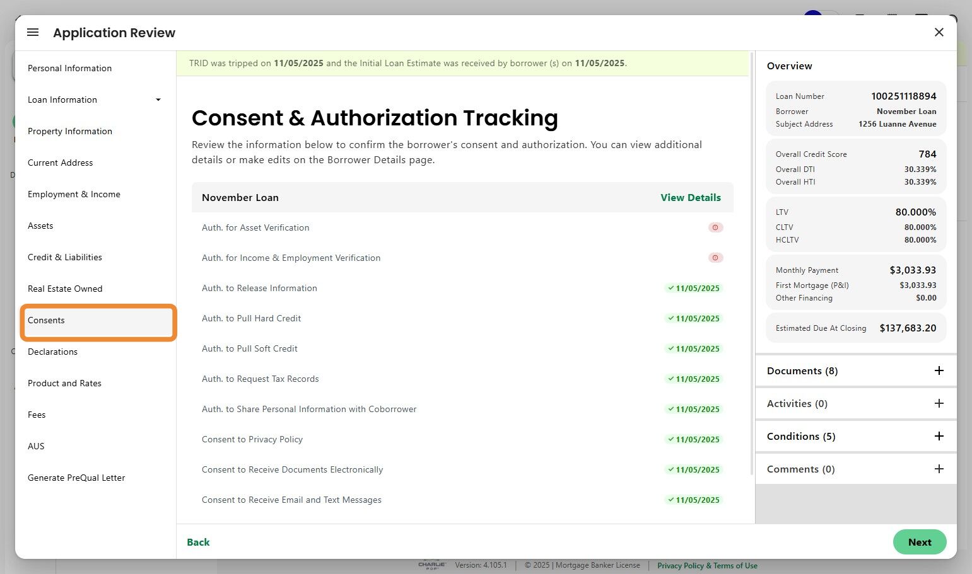Viewport: 972px width, 574px height.
Task: Click the LTV 80.000% value
Action: click(x=916, y=212)
